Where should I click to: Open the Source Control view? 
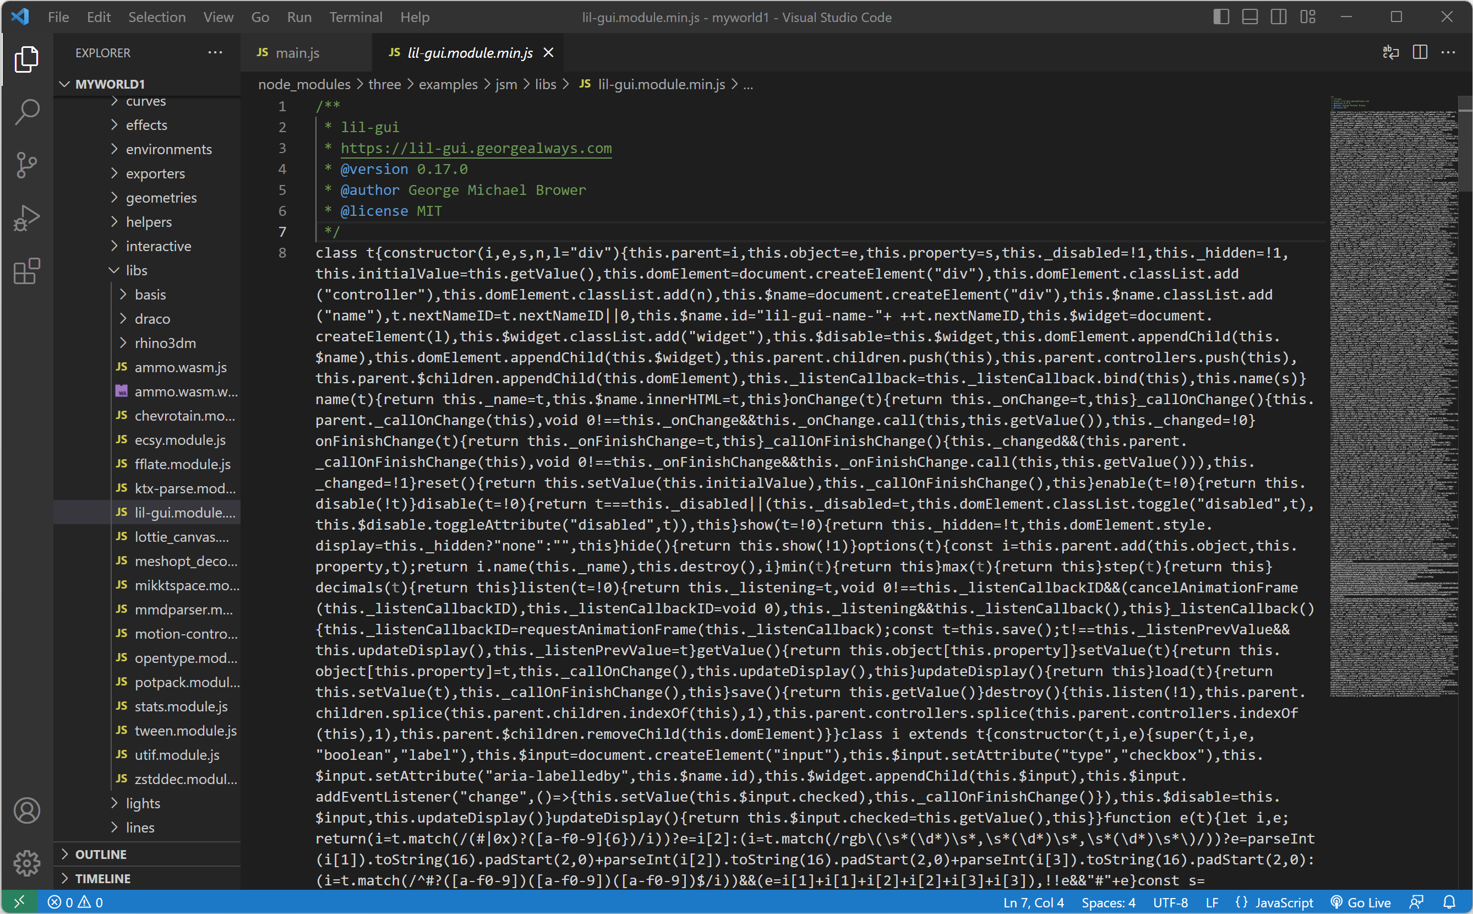26,165
